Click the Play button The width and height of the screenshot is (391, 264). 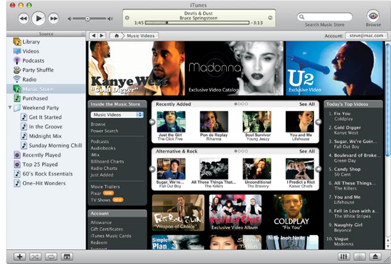(38, 18)
